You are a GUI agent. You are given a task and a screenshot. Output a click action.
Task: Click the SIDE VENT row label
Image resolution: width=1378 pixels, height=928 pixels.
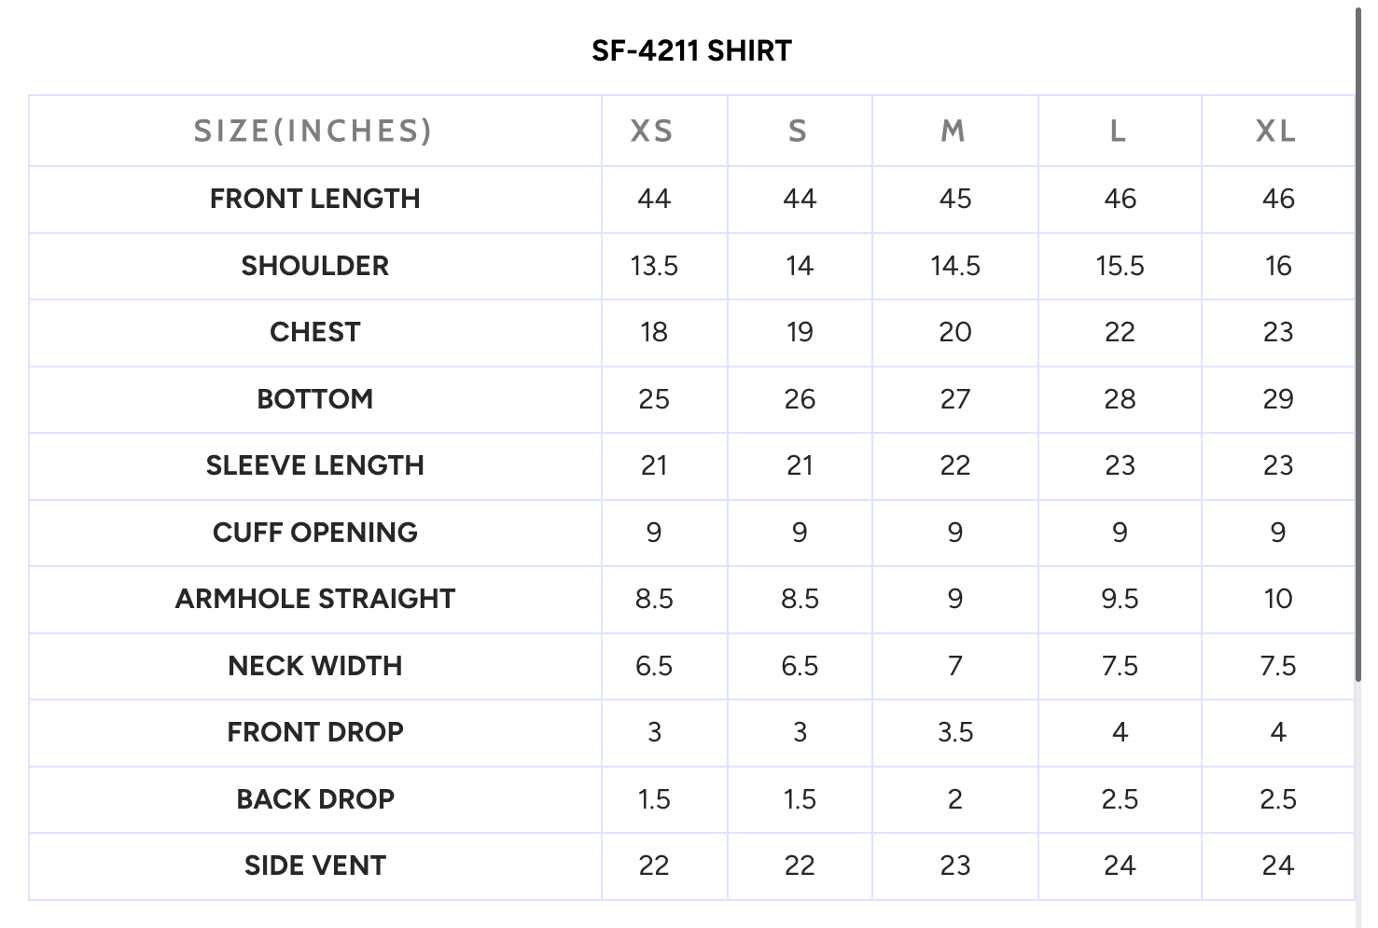[x=314, y=866]
